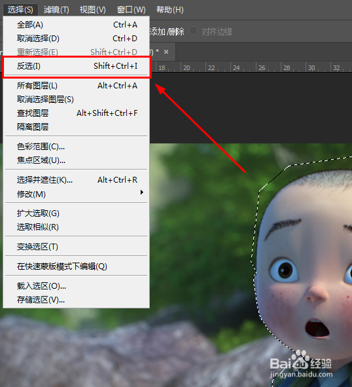Open 存储选区(V)... dialog

(76, 300)
